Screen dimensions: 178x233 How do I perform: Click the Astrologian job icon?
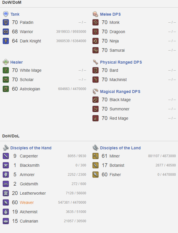6,89
